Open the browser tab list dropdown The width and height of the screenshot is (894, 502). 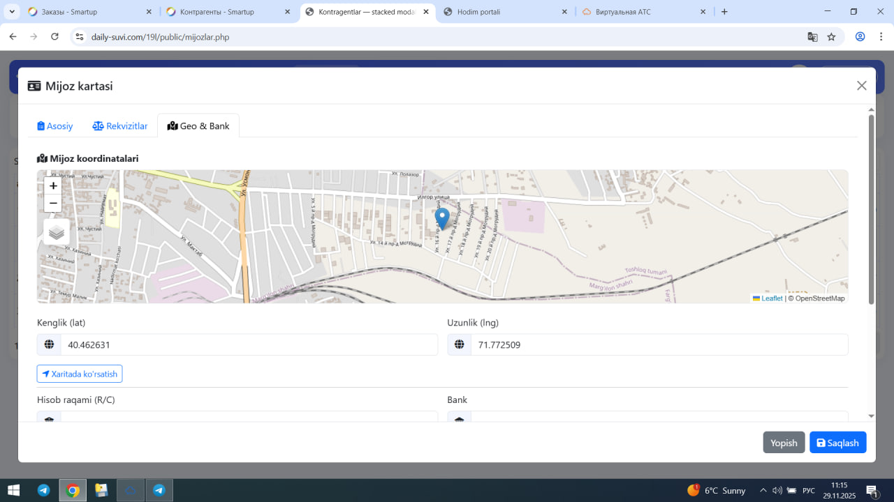coord(12,12)
